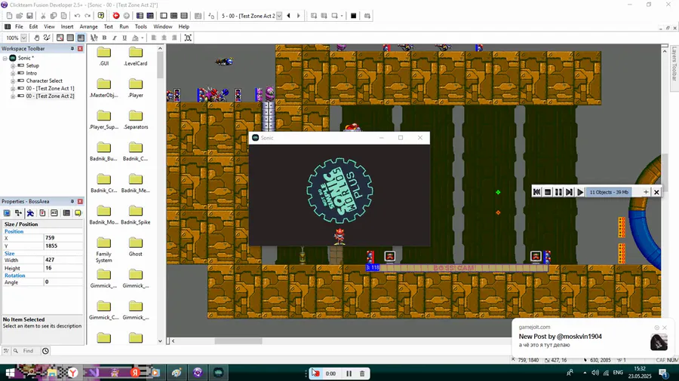Click the debugger rewind to start button
Image resolution: width=679 pixels, height=381 pixels.
(537, 192)
